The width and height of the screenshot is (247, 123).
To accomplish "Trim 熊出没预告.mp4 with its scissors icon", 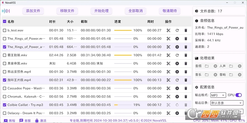I will pos(169,72).
